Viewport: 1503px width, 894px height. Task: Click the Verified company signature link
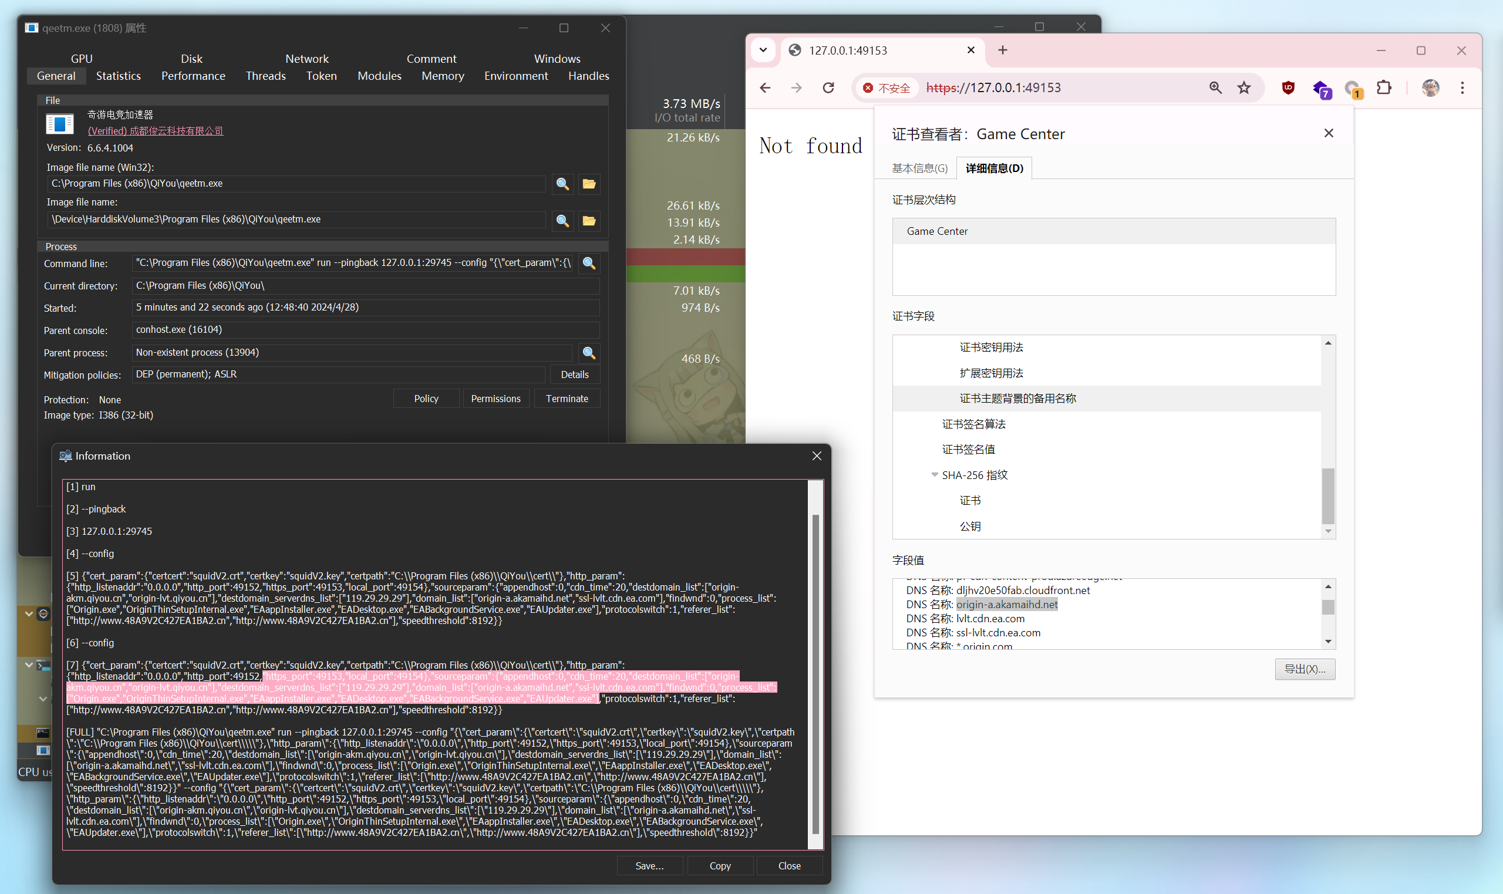click(156, 131)
